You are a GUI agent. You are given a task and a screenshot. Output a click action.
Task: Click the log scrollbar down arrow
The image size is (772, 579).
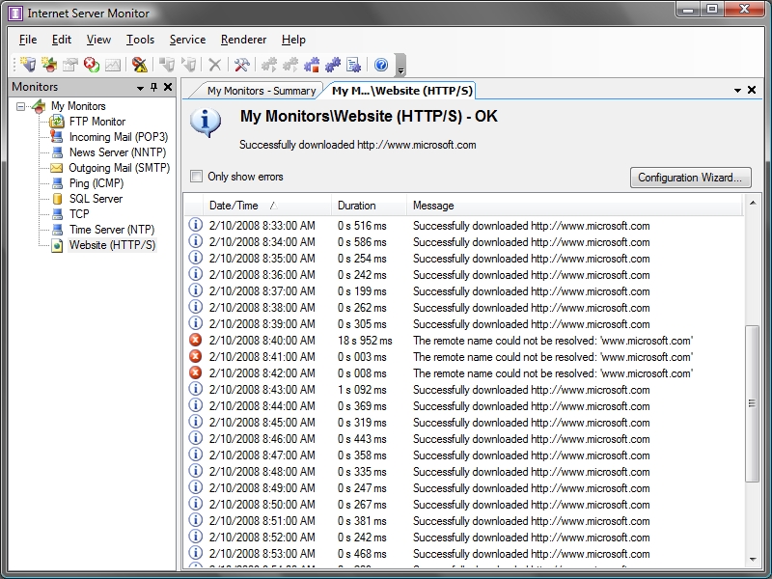pos(753,559)
